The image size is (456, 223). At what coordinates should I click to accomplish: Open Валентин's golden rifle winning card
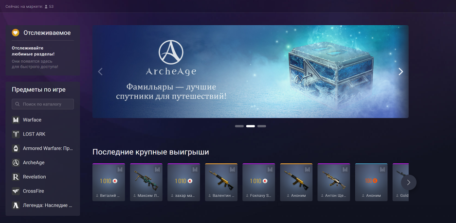click(x=221, y=182)
